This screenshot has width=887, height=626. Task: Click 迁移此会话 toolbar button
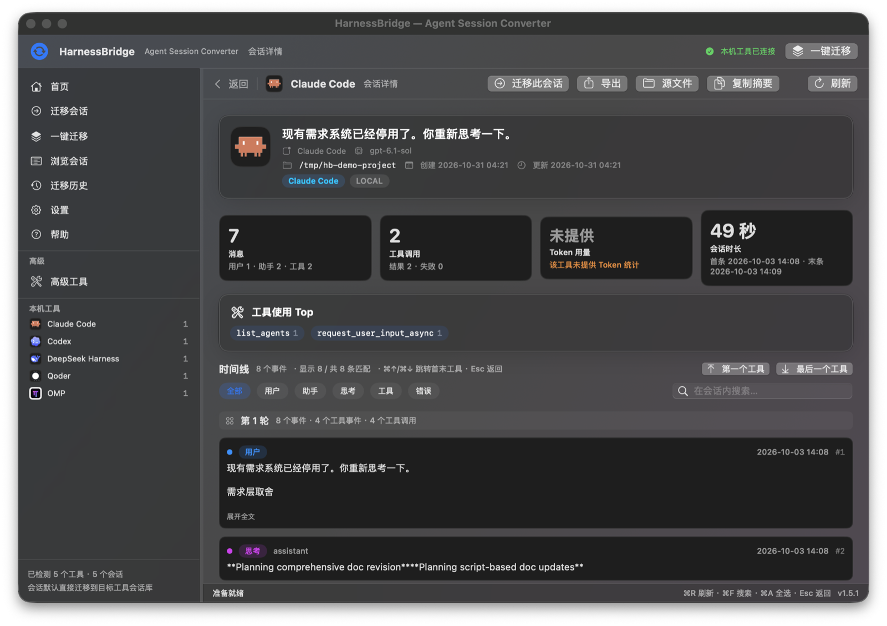(x=528, y=83)
